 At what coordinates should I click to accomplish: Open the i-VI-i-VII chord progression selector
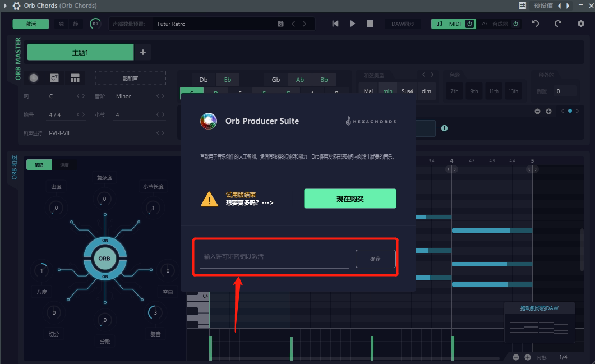107,133
